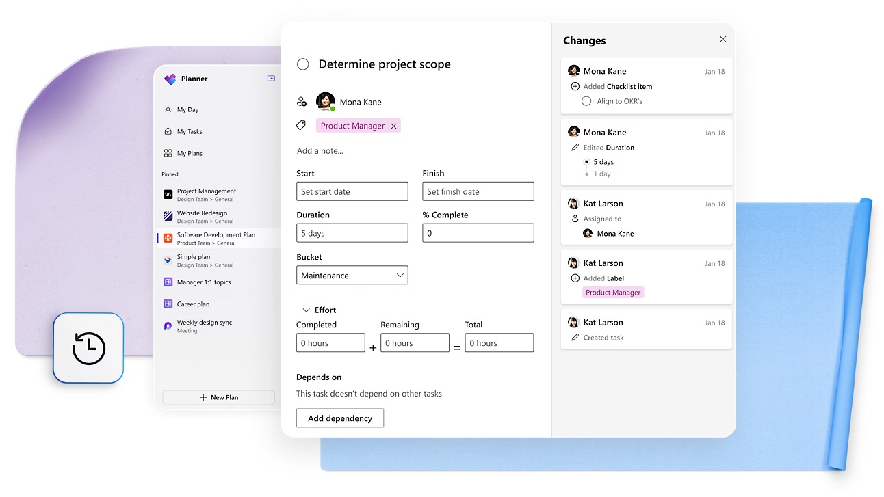The height and width of the screenshot is (497, 884).
Task: Click the Product Manager label in Changes
Action: tap(613, 293)
